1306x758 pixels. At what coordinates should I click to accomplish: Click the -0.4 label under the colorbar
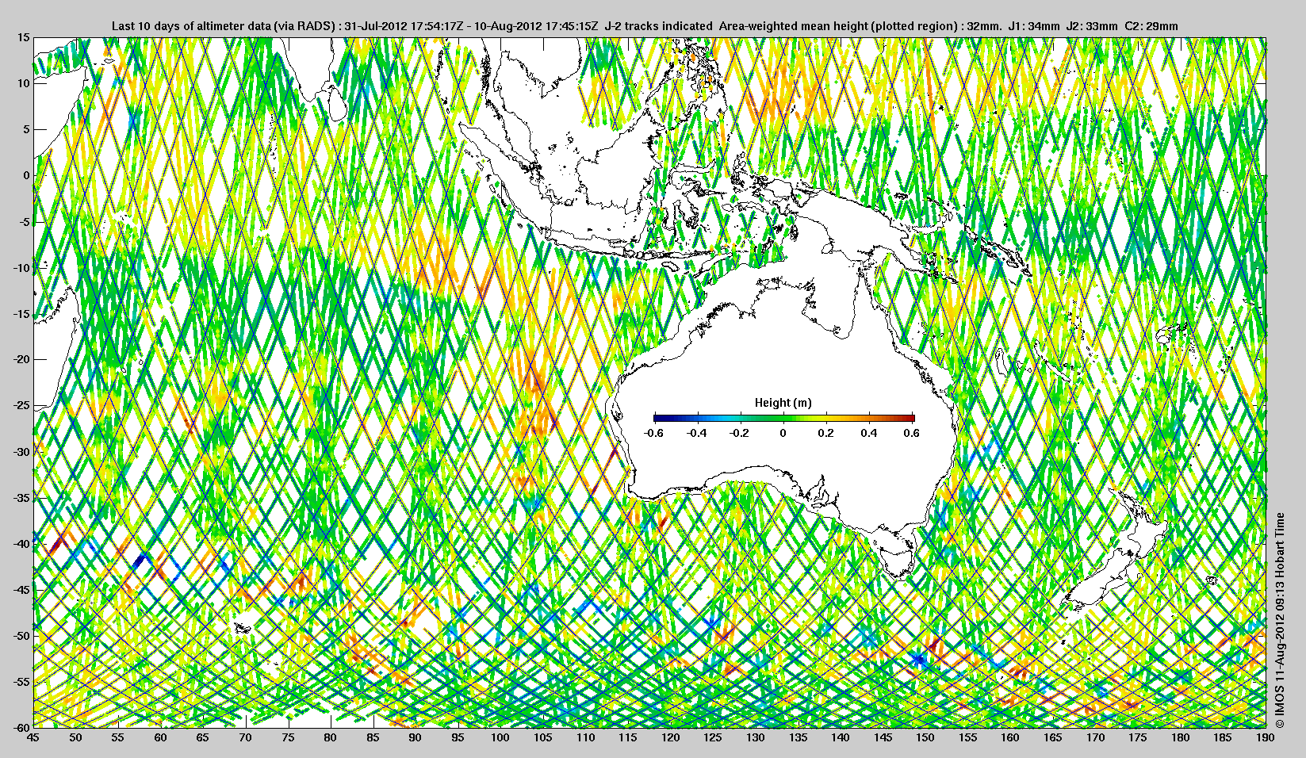[x=697, y=433]
